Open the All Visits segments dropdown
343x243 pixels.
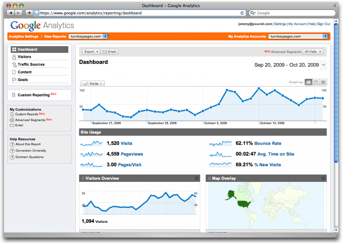coord(313,51)
